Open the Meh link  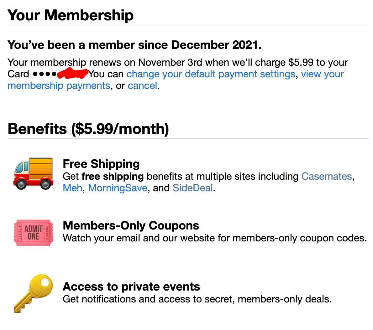72,188
